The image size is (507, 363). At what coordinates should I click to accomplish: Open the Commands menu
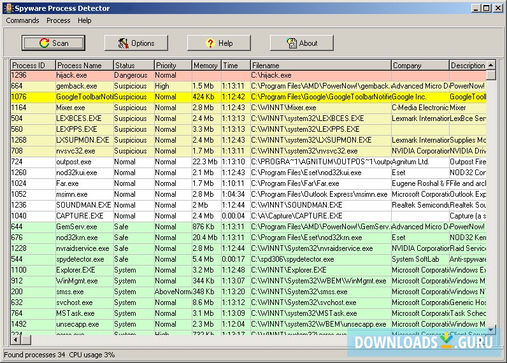22,20
